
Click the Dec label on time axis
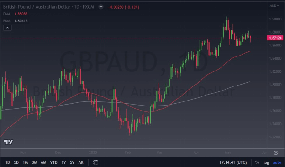click(58, 152)
